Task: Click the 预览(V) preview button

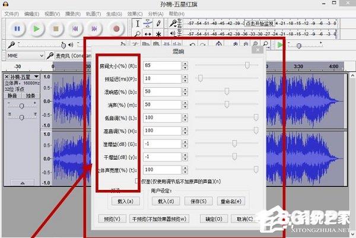Action: (112, 219)
